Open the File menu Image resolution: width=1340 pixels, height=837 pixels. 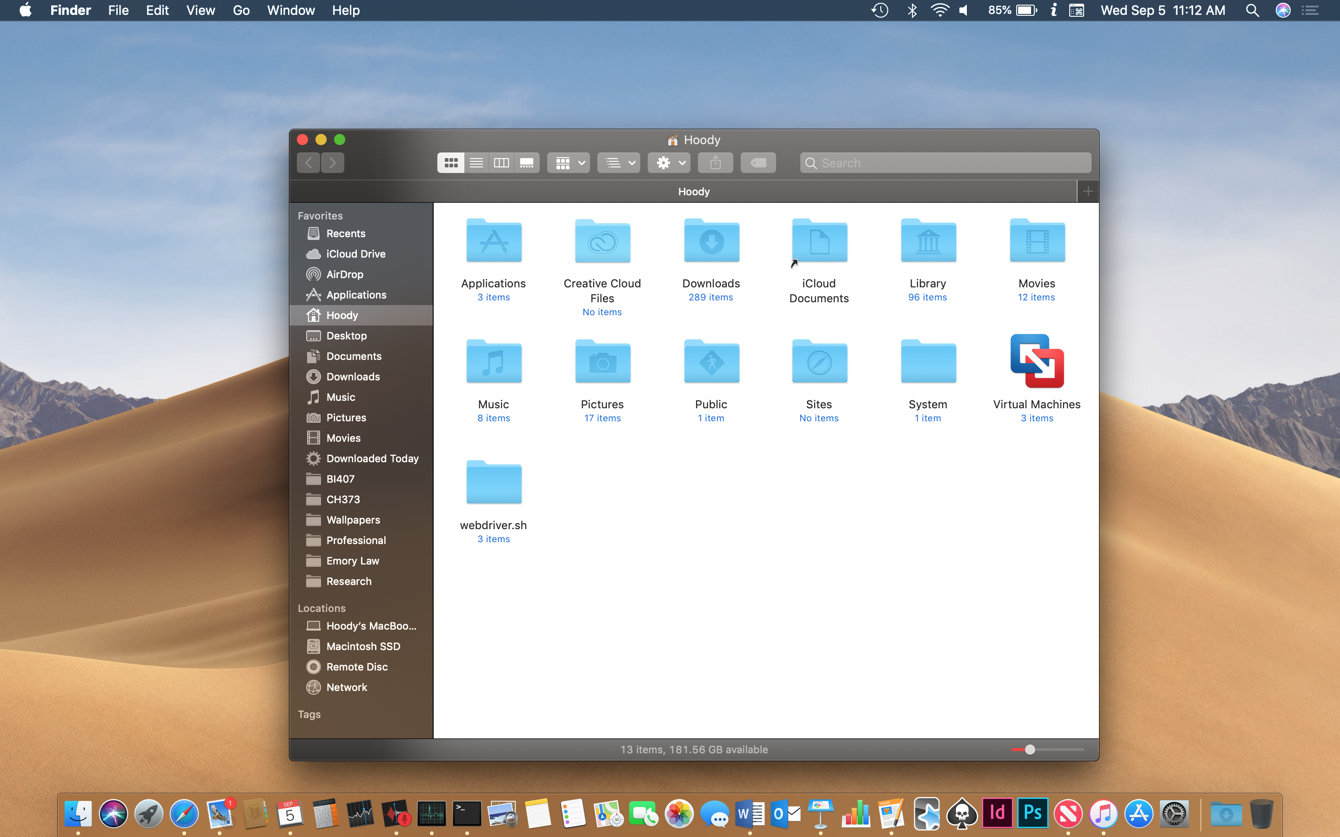[x=118, y=11]
